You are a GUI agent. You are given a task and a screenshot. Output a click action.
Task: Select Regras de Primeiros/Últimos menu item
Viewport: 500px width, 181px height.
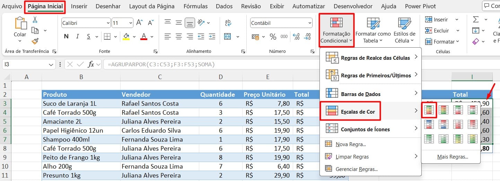click(x=370, y=75)
